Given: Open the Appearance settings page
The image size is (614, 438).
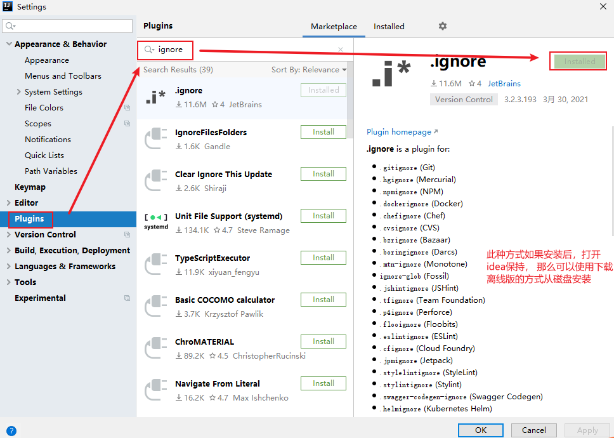Looking at the screenshot, I should click(46, 60).
